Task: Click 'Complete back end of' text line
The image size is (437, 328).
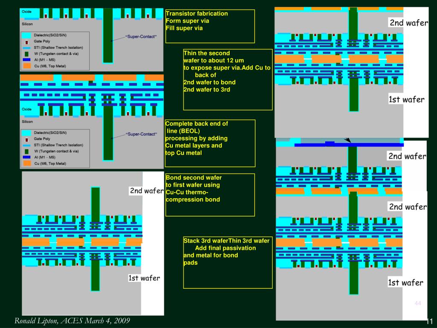Action: point(196,123)
